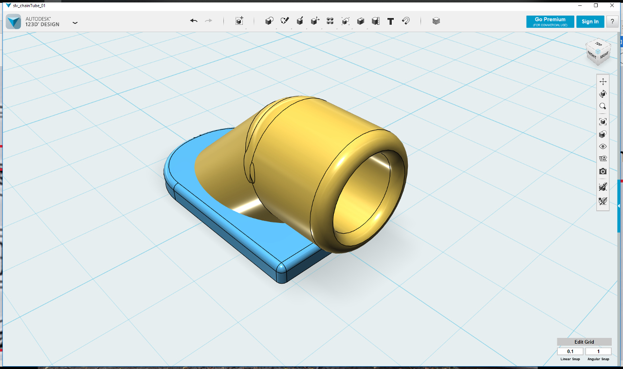Select TOP face on view cube

[x=598, y=45]
